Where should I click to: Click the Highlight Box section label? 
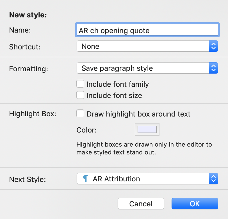point(33,114)
